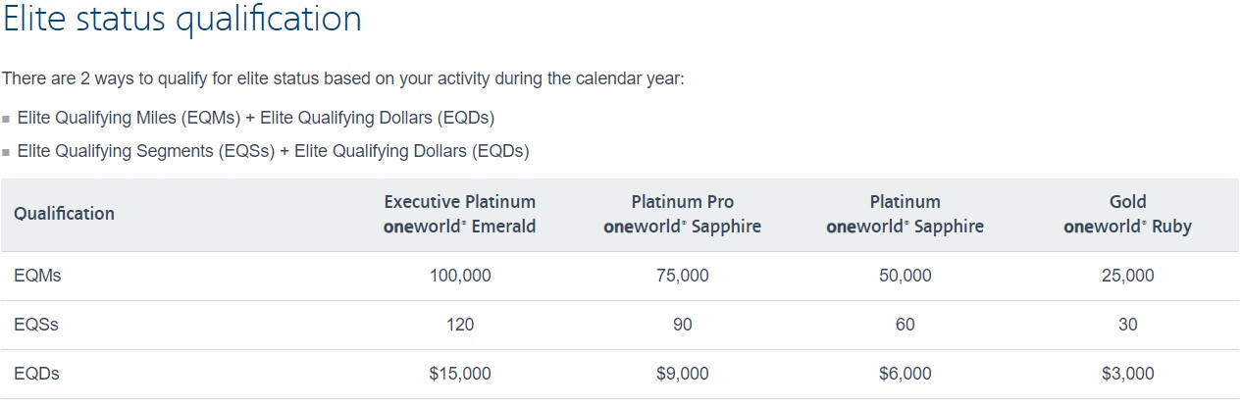Select the EQDs row label
The width and height of the screenshot is (1242, 407).
click(36, 373)
